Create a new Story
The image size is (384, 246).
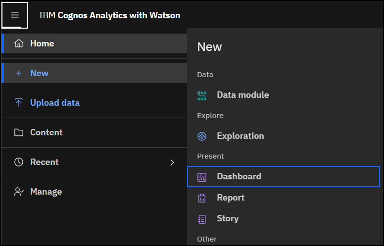click(x=284, y=218)
